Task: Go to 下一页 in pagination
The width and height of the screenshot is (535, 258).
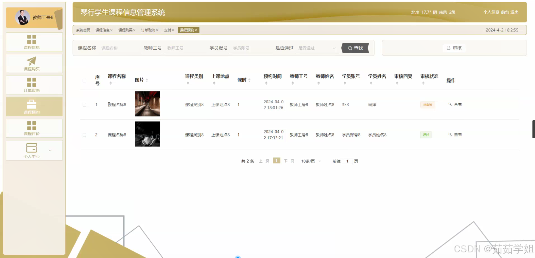Action: (289, 161)
